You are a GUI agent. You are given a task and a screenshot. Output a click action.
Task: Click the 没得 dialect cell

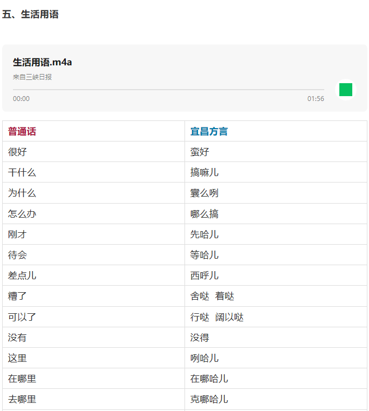pos(200,338)
